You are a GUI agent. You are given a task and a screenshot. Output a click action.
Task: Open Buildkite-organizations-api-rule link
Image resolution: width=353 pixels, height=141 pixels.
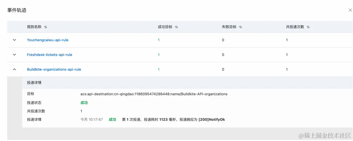[54, 69]
